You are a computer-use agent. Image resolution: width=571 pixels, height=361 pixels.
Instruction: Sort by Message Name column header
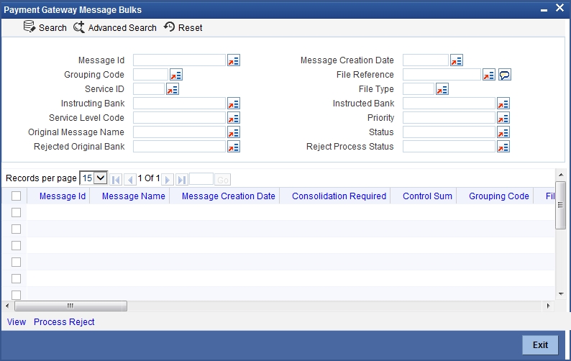[133, 196]
